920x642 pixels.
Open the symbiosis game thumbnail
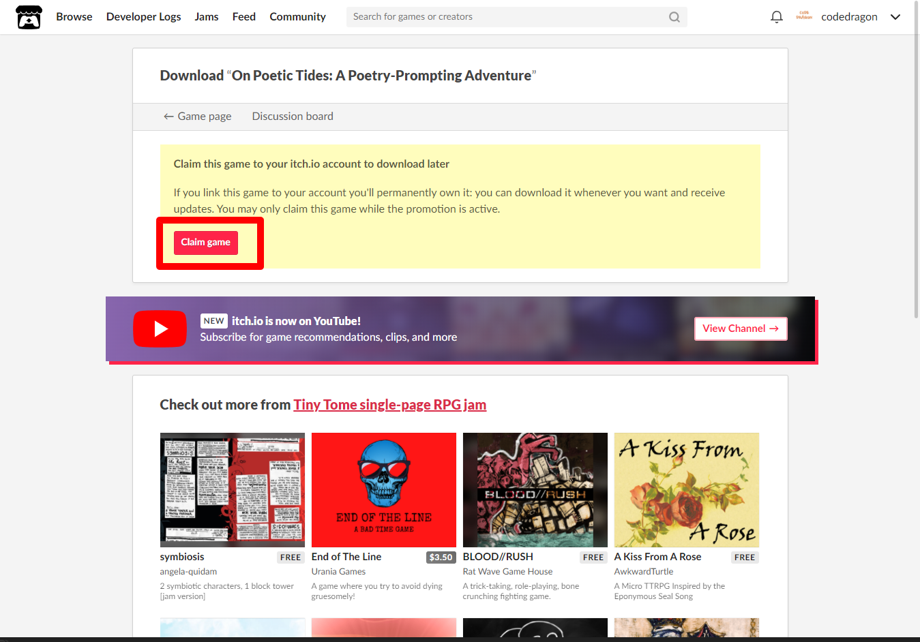pyautogui.click(x=233, y=490)
